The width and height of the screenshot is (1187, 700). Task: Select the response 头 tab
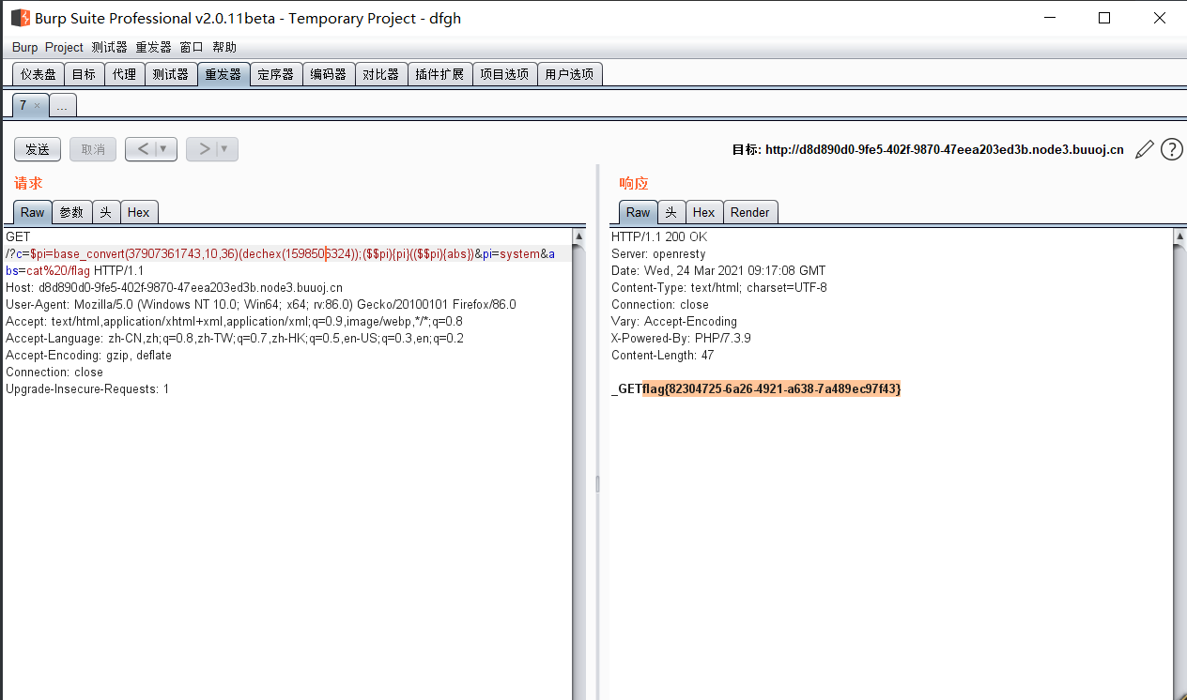coord(671,212)
